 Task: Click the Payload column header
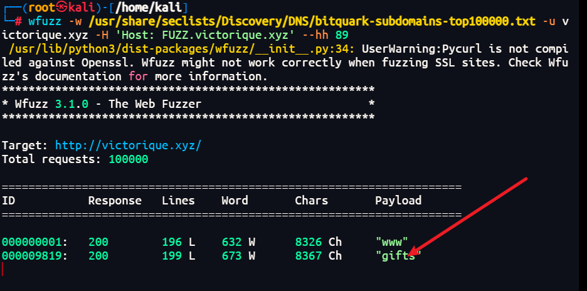(398, 201)
